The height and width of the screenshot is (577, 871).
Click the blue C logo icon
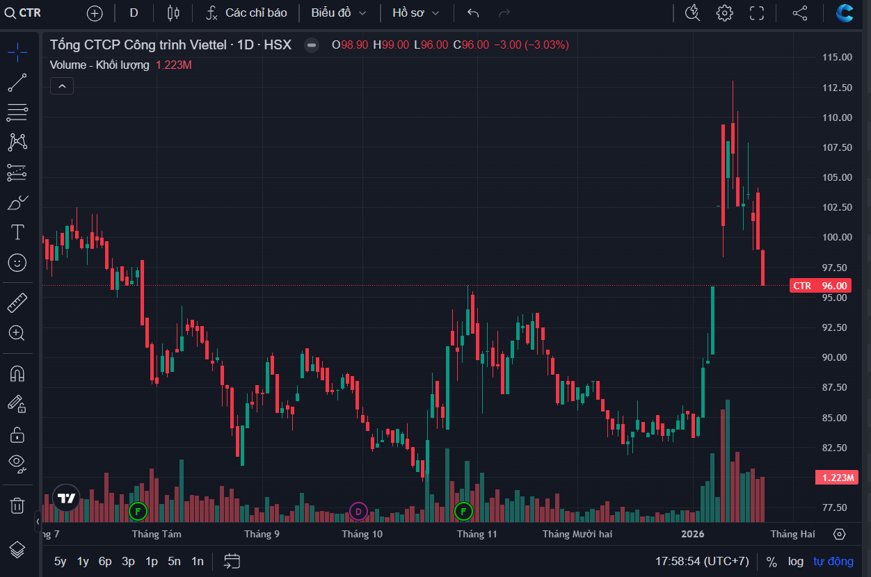point(845,13)
